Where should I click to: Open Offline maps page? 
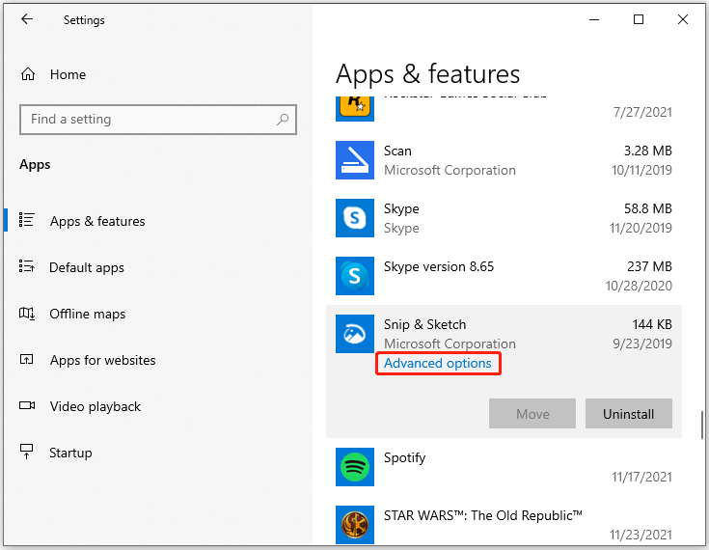pos(87,314)
